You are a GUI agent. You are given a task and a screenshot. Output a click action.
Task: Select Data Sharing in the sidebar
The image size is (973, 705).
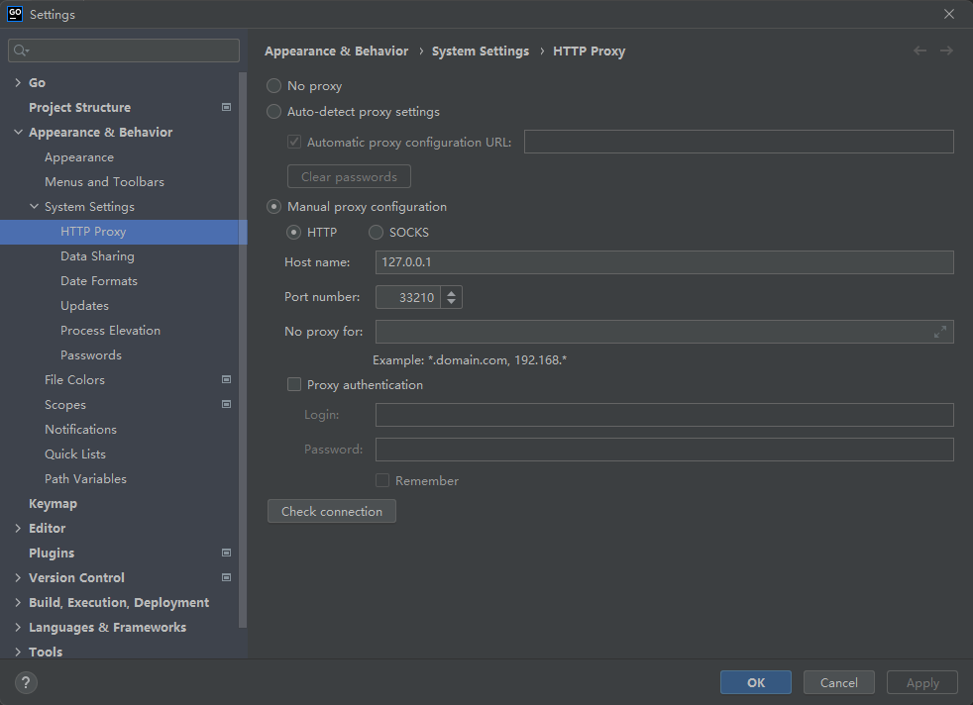(96, 255)
